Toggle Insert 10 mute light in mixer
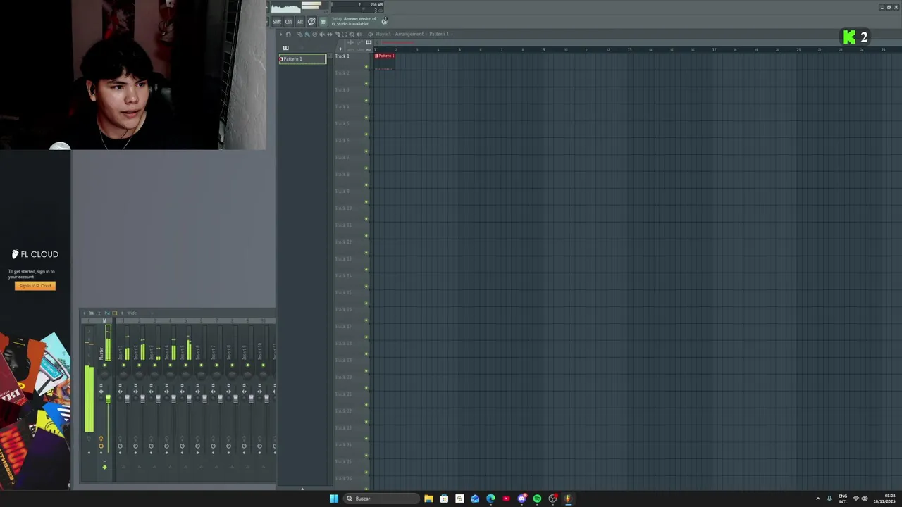Image resolution: width=902 pixels, height=507 pixels. point(263,365)
